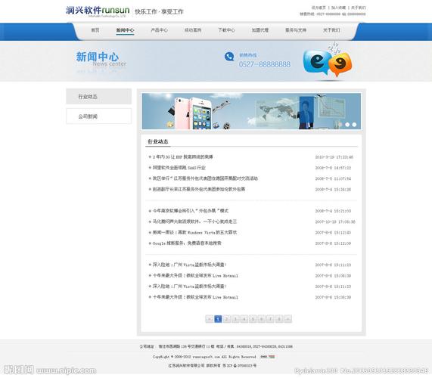
Task: Open the 加盟代理 navigation tab
Action: click(260, 30)
